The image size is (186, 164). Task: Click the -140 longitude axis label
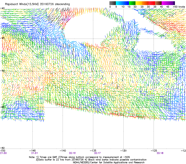point(63,151)
